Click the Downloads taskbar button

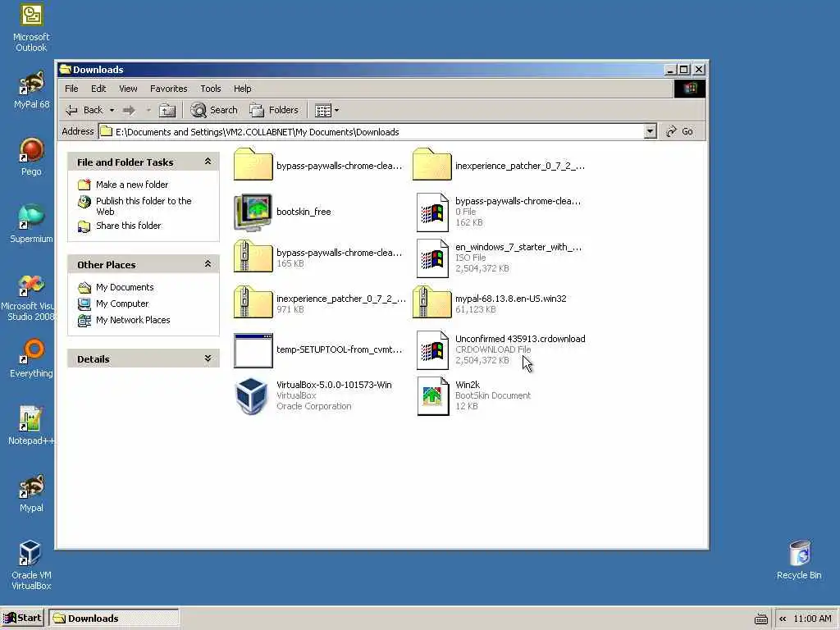coord(113,619)
